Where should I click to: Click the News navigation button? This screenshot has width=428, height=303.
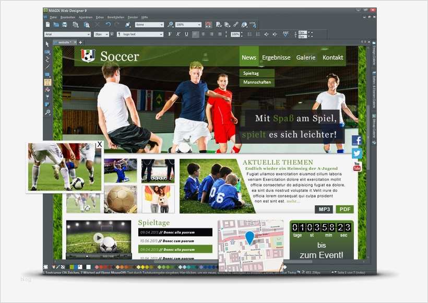pyautogui.click(x=249, y=57)
